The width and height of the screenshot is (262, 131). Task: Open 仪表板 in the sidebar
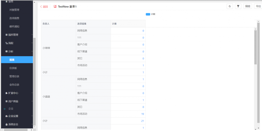pyautogui.click(x=13, y=68)
